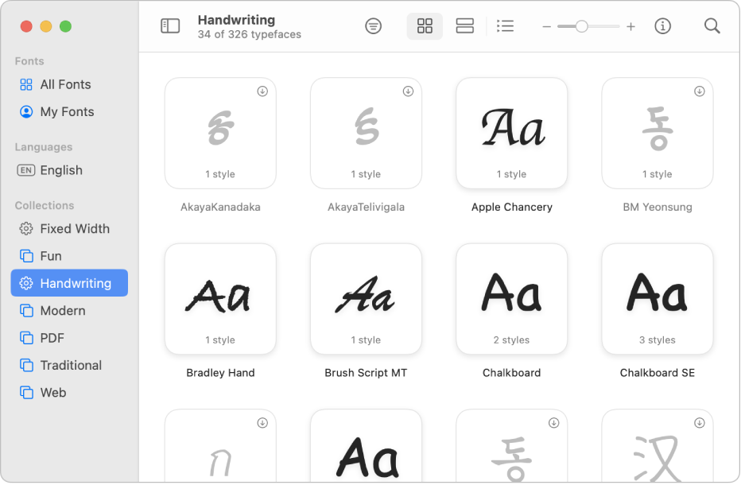Select the English language filter
The height and width of the screenshot is (485, 741).
[69, 170]
